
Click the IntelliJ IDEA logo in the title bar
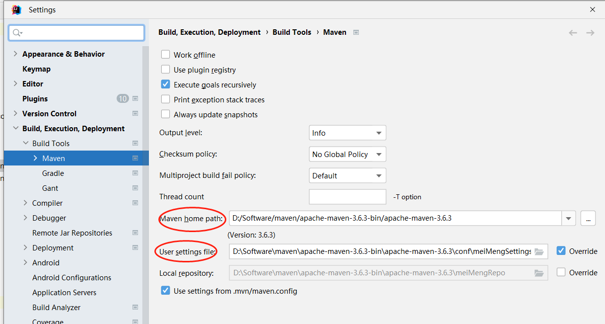pyautogui.click(x=16, y=9)
